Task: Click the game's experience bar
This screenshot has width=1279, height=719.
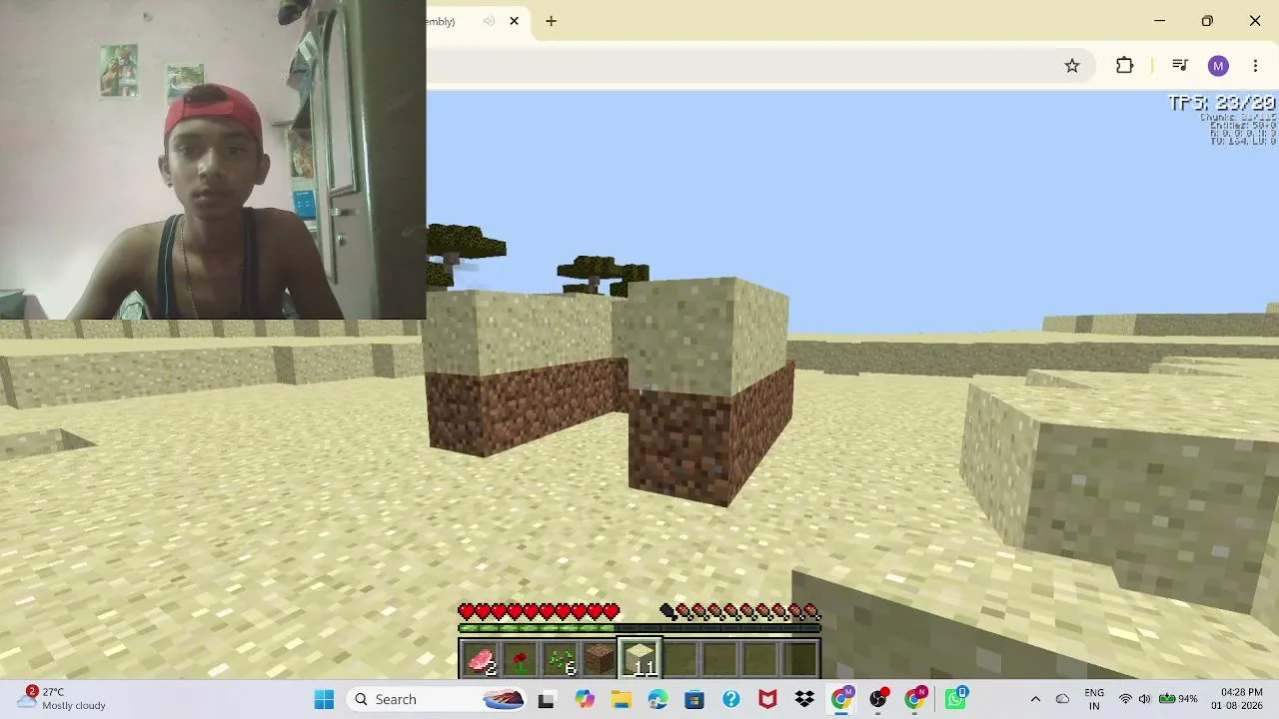Action: (639, 628)
